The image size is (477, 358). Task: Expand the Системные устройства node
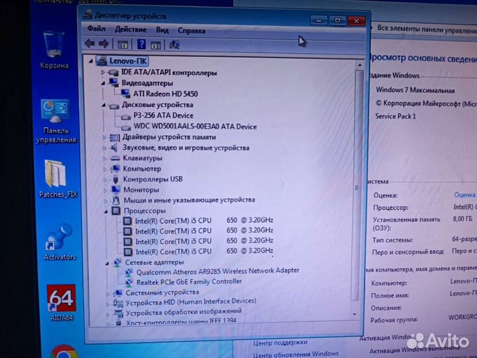107,294
